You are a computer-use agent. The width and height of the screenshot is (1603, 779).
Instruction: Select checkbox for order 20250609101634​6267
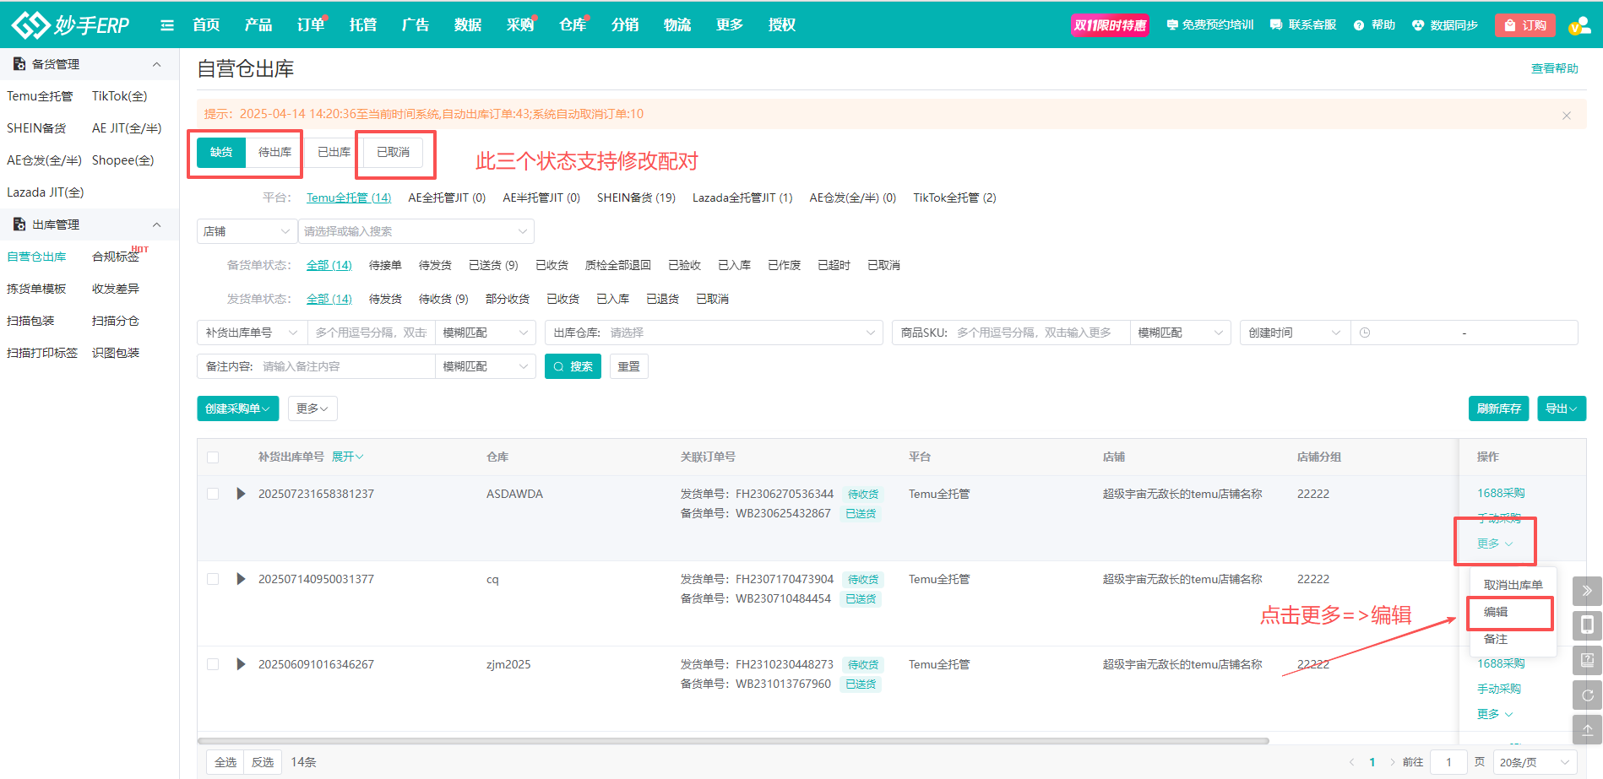tap(213, 664)
